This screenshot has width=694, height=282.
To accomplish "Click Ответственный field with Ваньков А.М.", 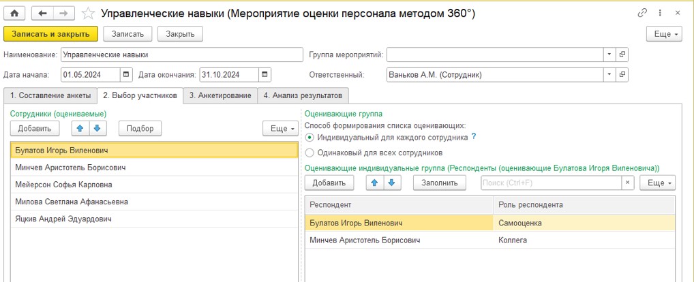I will [495, 75].
